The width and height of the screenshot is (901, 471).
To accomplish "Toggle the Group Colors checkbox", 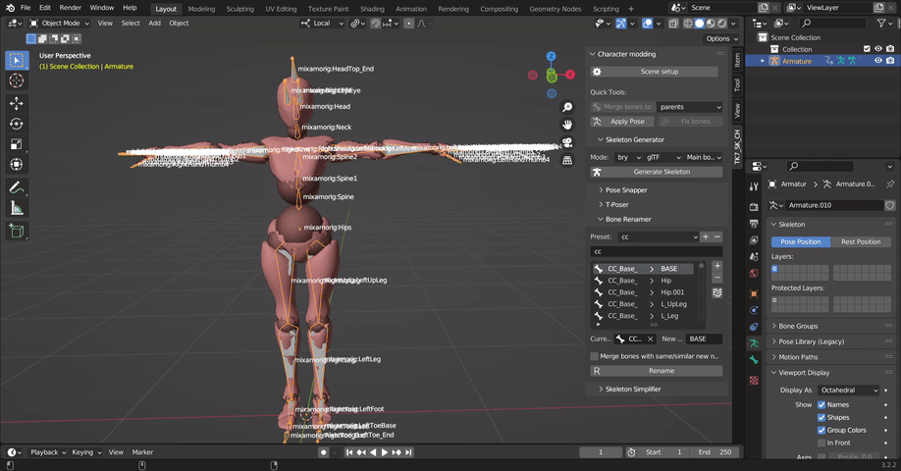I will click(821, 430).
